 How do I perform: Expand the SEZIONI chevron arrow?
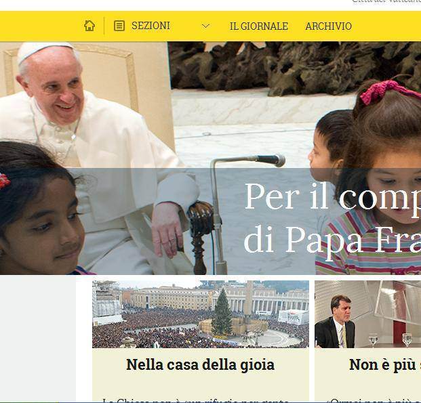pos(205,26)
